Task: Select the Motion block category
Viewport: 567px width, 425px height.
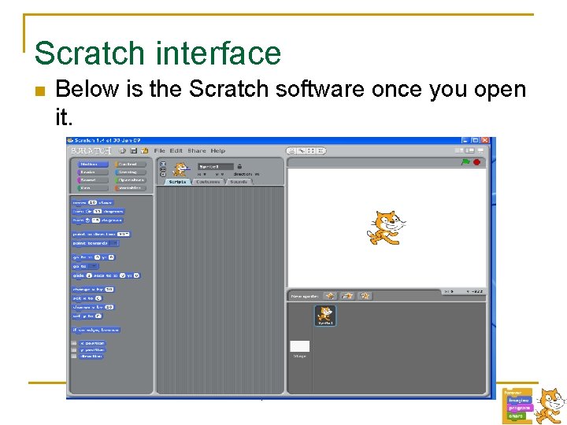Action: (x=93, y=164)
